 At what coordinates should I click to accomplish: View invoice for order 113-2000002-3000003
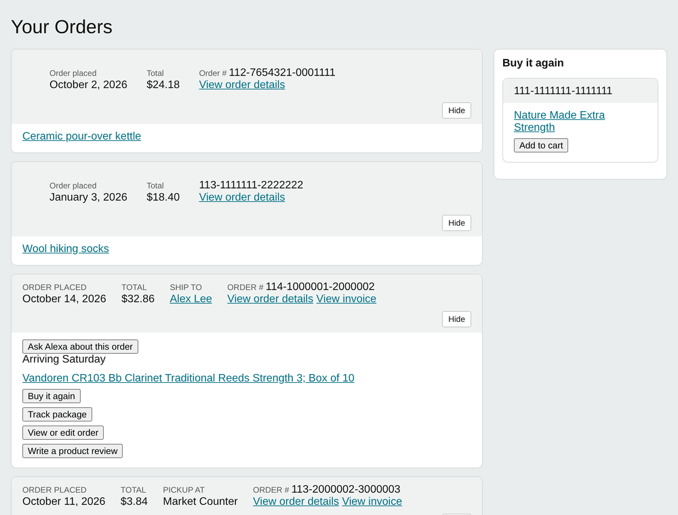372,501
